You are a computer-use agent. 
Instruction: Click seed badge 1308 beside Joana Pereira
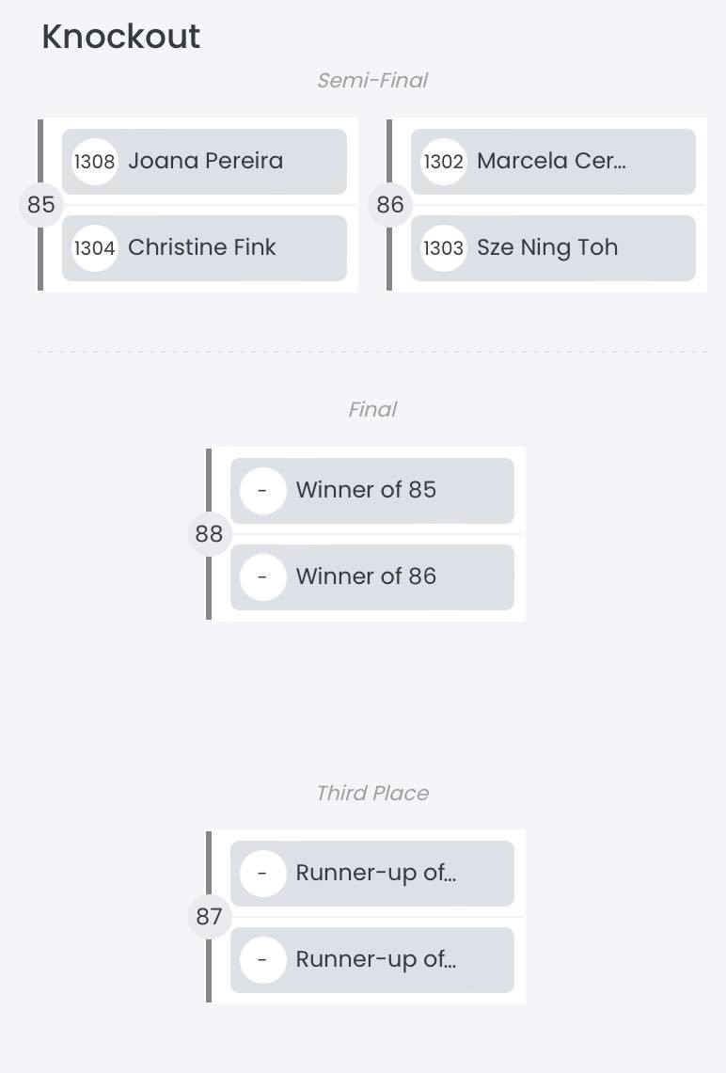click(x=94, y=162)
